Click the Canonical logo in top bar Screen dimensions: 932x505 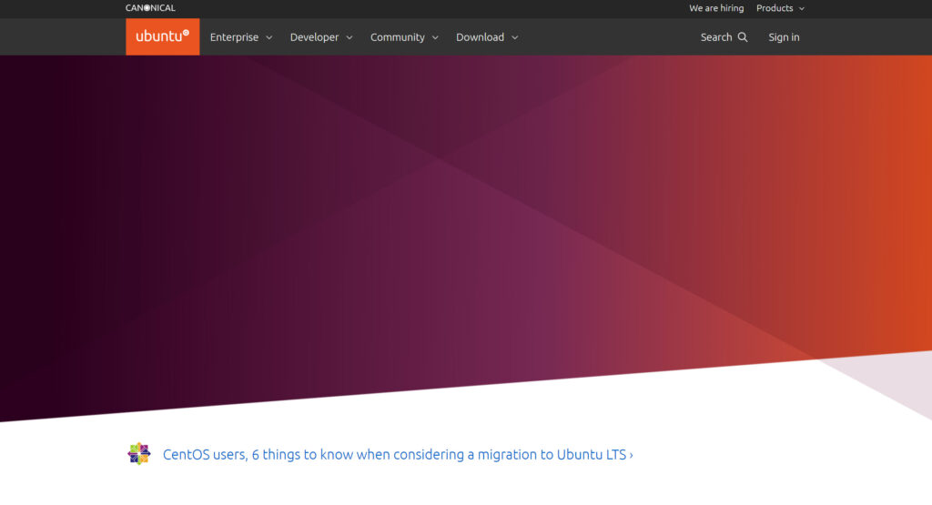pyautogui.click(x=150, y=8)
